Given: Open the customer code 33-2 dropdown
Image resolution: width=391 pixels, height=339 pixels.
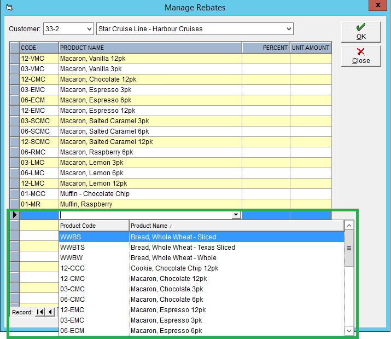Looking at the screenshot, I should (x=89, y=29).
